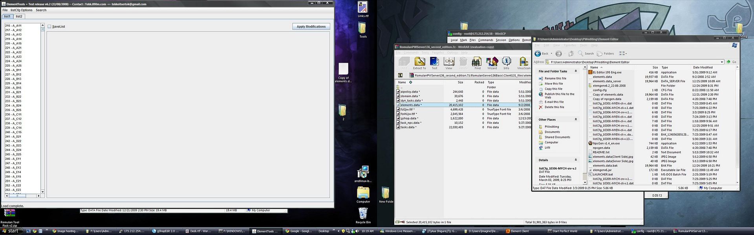Launch the WinRAR Wizard
The image size is (754, 235).
[x=492, y=62]
